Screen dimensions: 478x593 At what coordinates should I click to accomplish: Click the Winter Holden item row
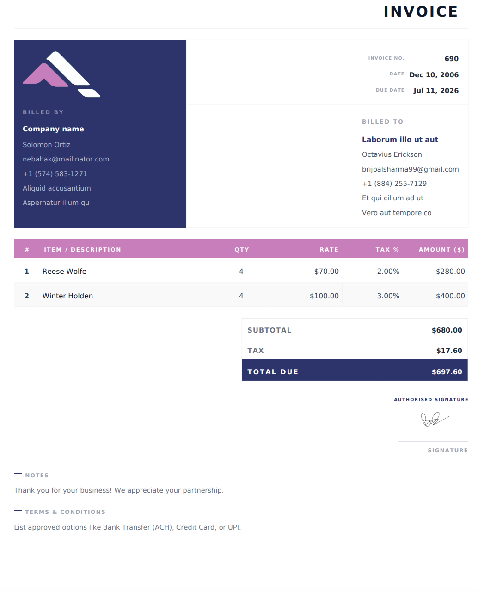tap(241, 296)
